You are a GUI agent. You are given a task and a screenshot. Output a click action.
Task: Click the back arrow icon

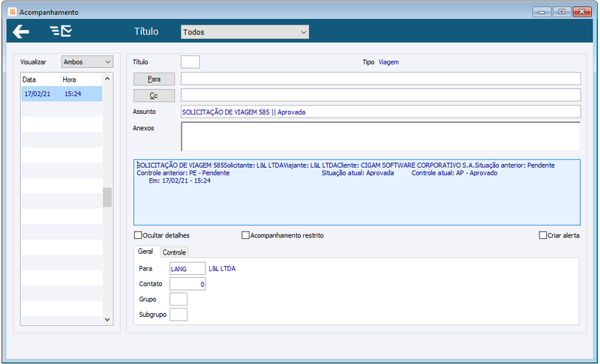tap(21, 31)
